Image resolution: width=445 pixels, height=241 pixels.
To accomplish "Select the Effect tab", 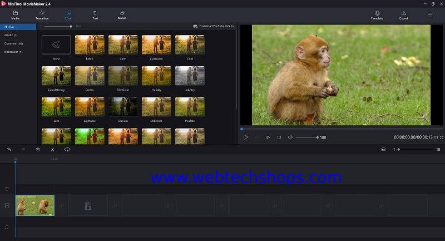I will click(x=68, y=15).
